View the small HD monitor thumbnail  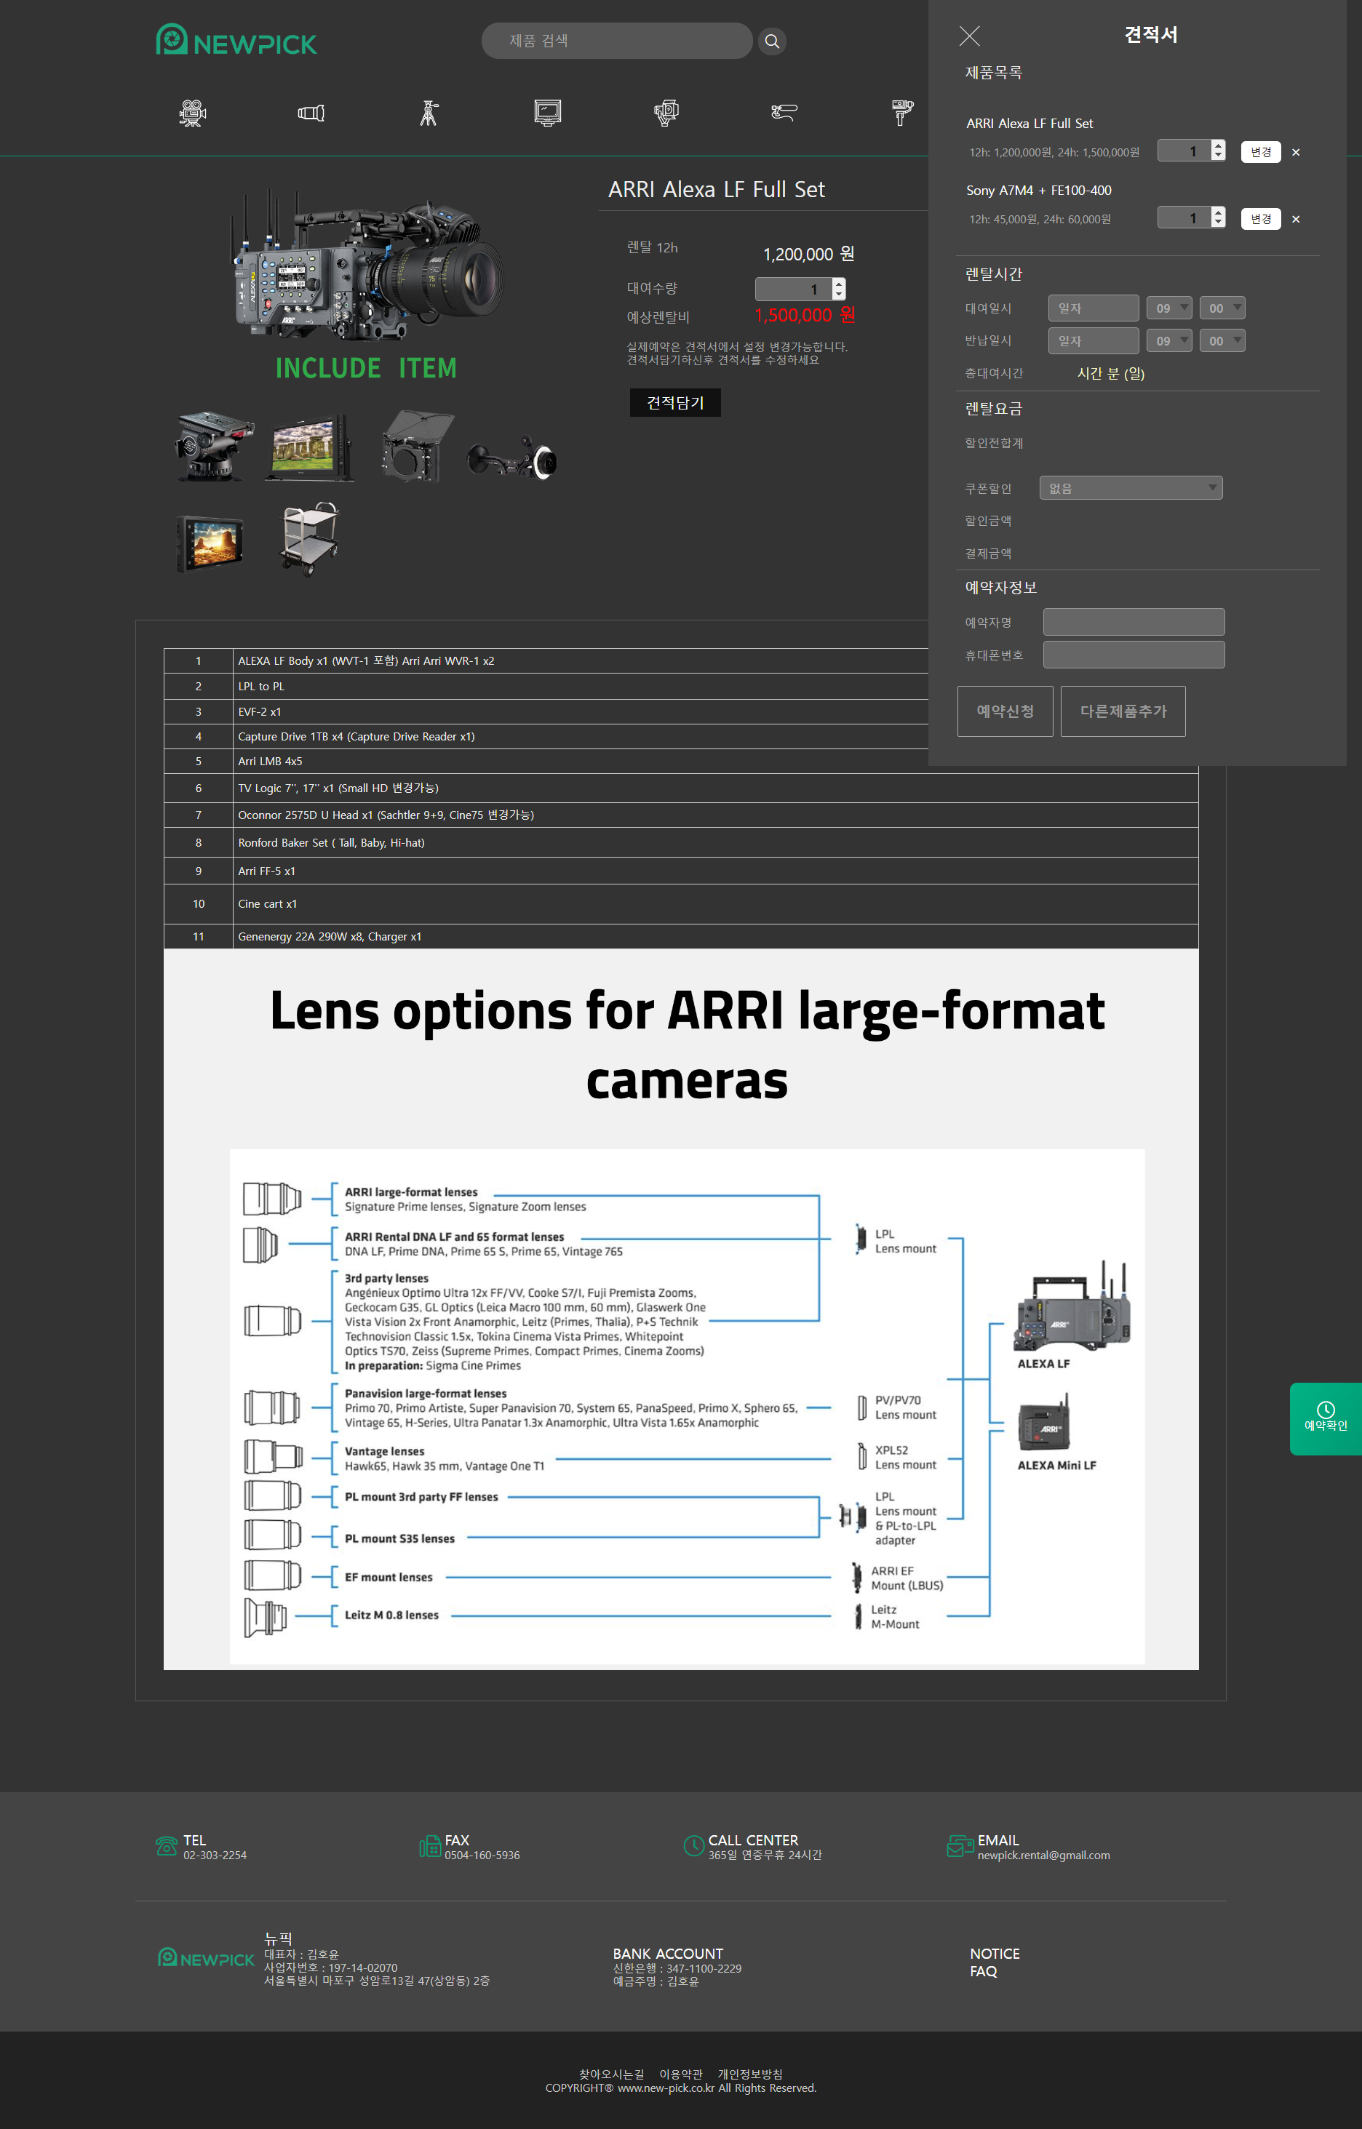point(210,544)
